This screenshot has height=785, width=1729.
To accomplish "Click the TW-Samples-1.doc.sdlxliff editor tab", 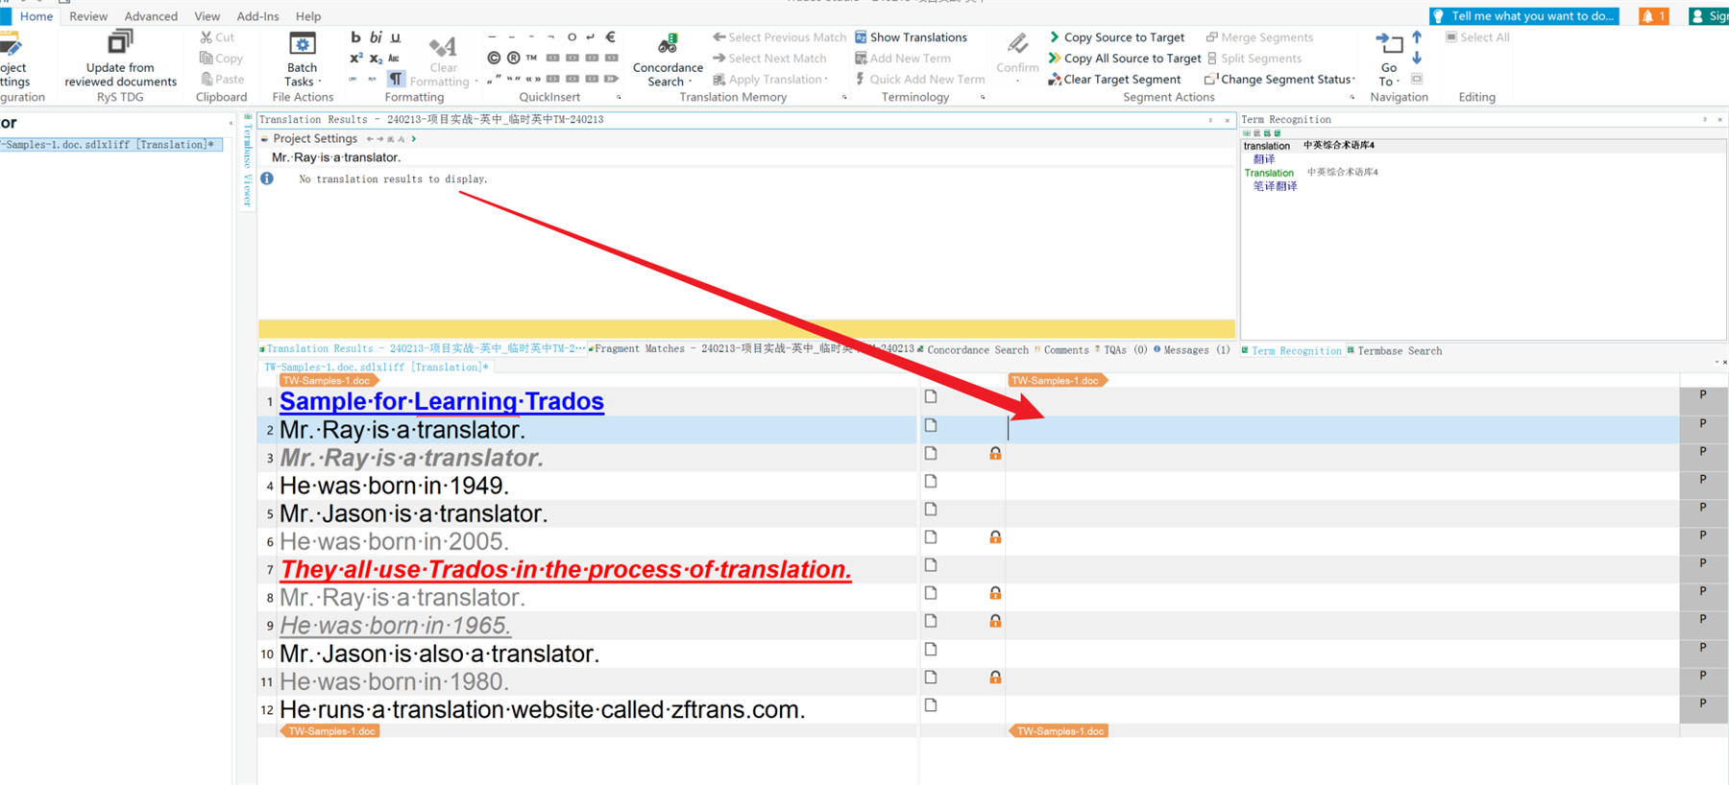I will coord(376,368).
